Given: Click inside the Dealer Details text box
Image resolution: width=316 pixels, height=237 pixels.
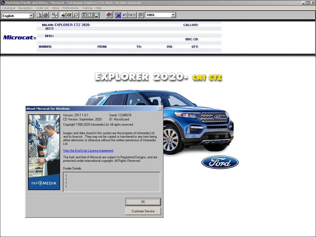Looking at the screenshot, I should click(111, 182).
